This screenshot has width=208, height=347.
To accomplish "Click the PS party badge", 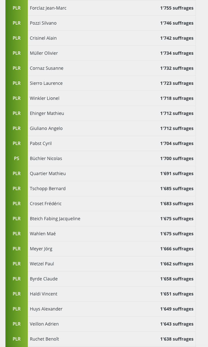I will tap(17, 158).
